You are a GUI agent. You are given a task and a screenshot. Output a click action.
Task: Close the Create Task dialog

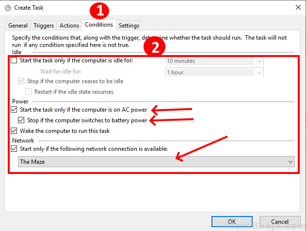(x=297, y=7)
